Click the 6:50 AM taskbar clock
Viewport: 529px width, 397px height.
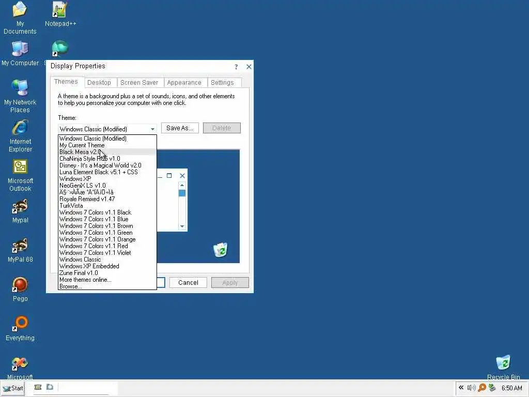[x=512, y=388]
